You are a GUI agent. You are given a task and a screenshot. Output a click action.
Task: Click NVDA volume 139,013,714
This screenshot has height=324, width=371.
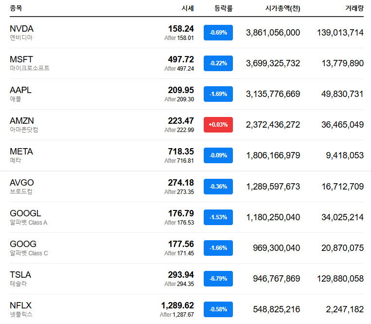tap(340, 33)
